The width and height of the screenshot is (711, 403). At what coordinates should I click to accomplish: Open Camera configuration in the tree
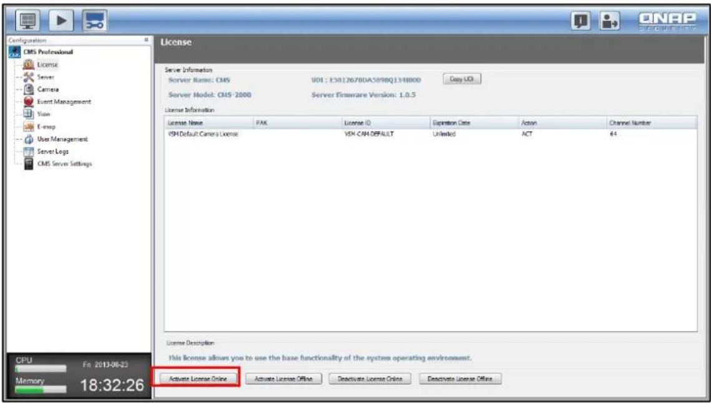coord(47,89)
